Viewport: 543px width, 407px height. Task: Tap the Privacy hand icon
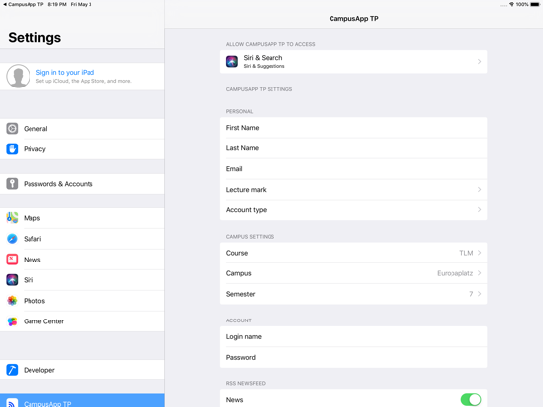pyautogui.click(x=12, y=149)
